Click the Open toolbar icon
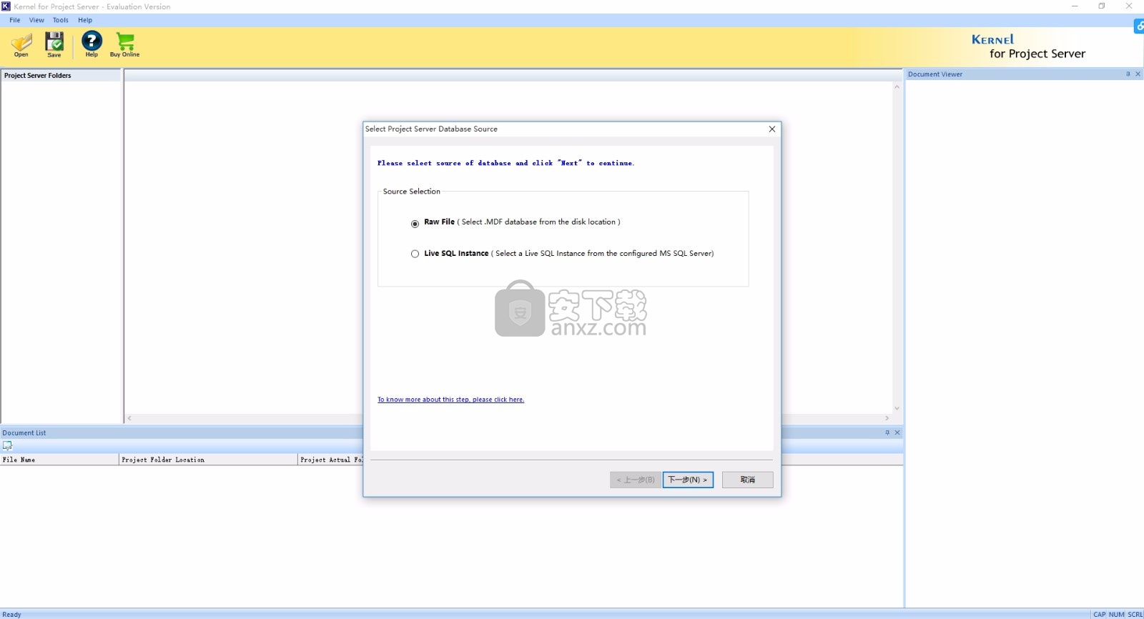1144x619 pixels. coord(21,44)
